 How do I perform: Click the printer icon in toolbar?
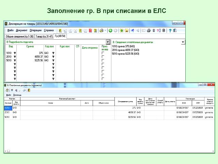(149, 30)
